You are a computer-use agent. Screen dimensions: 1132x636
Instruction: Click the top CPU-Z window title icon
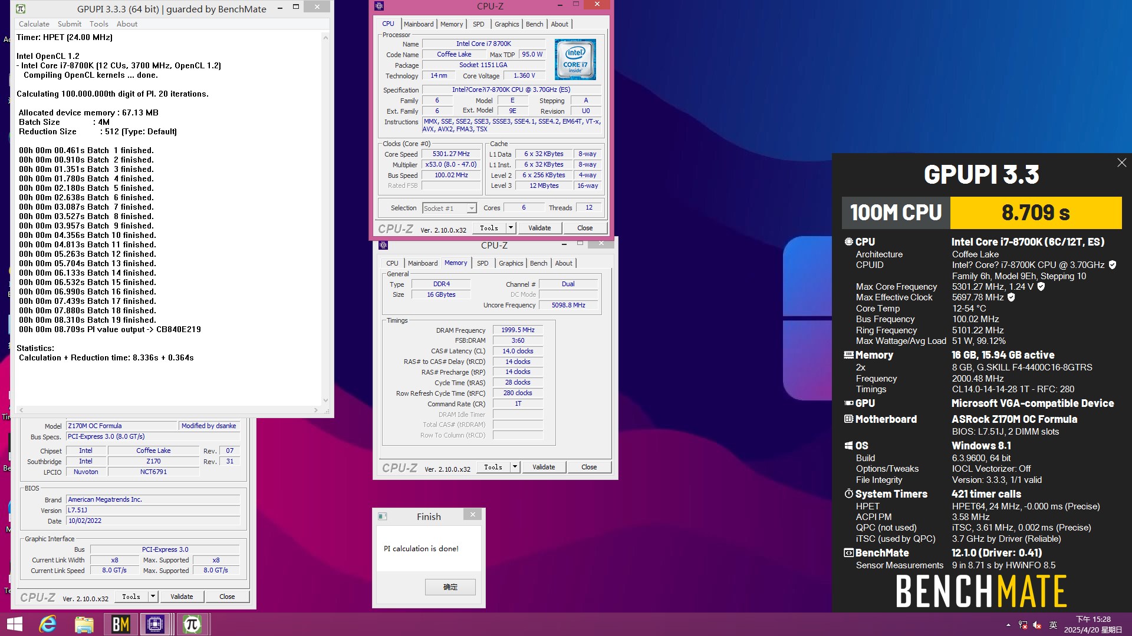point(379,6)
